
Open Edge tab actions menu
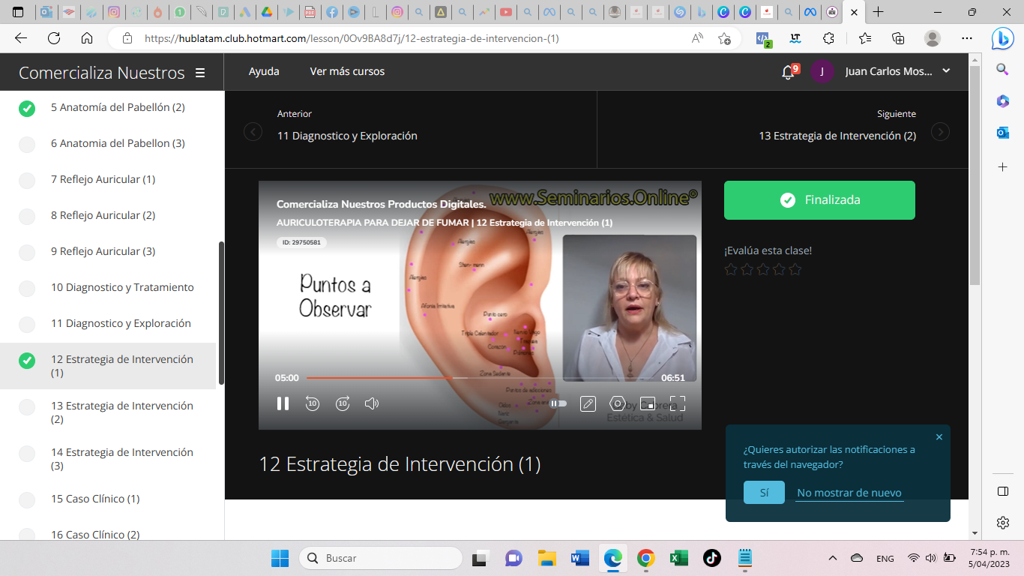pyautogui.click(x=18, y=12)
